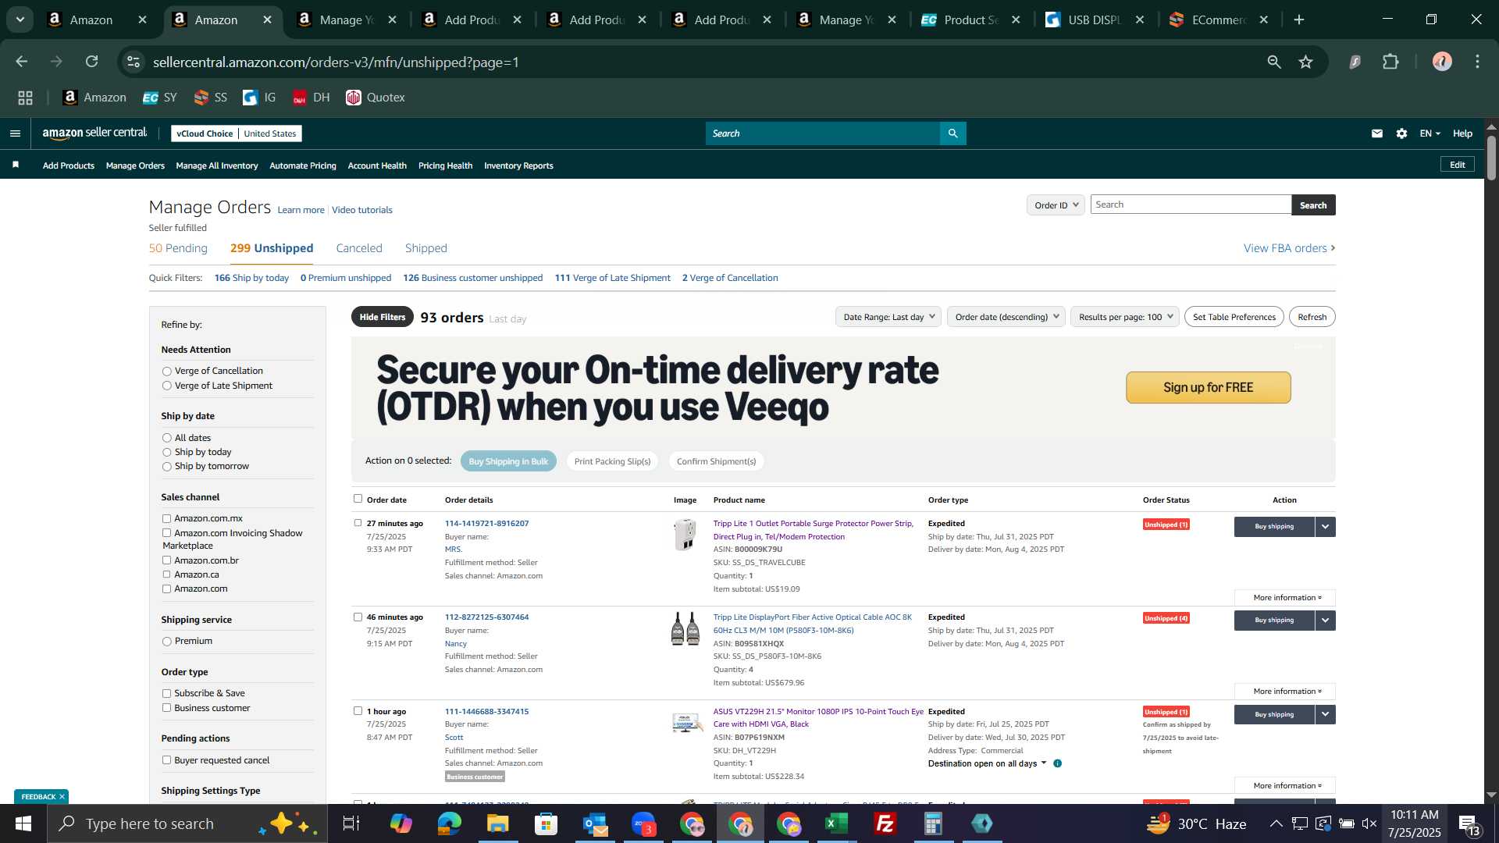Select all orders with header checkbox
Screen dimensions: 1499x843
tap(358, 498)
